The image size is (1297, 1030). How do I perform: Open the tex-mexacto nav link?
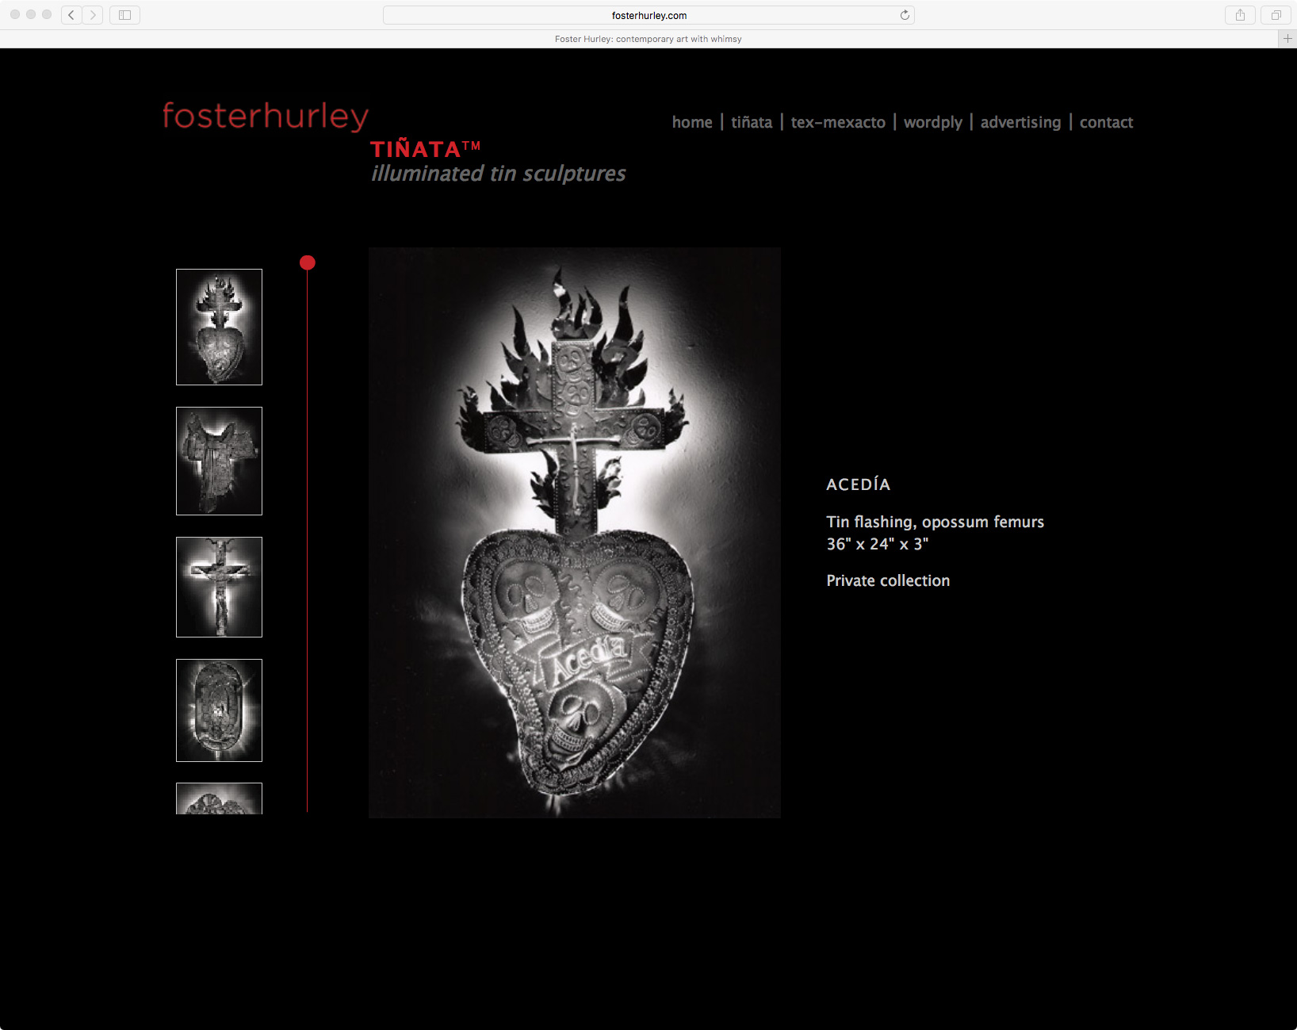tap(838, 122)
